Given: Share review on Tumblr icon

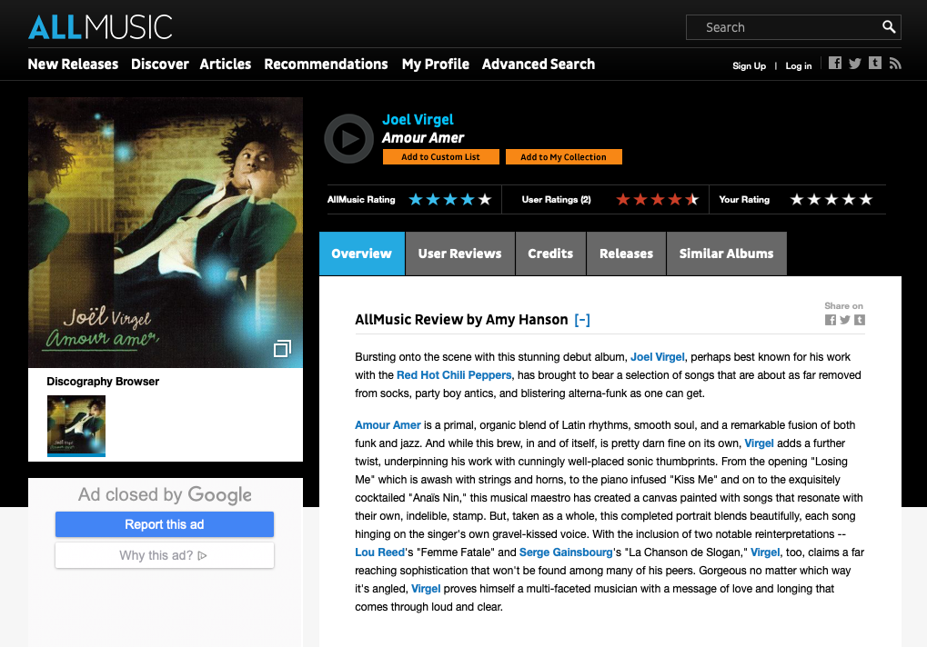Looking at the screenshot, I should (860, 320).
